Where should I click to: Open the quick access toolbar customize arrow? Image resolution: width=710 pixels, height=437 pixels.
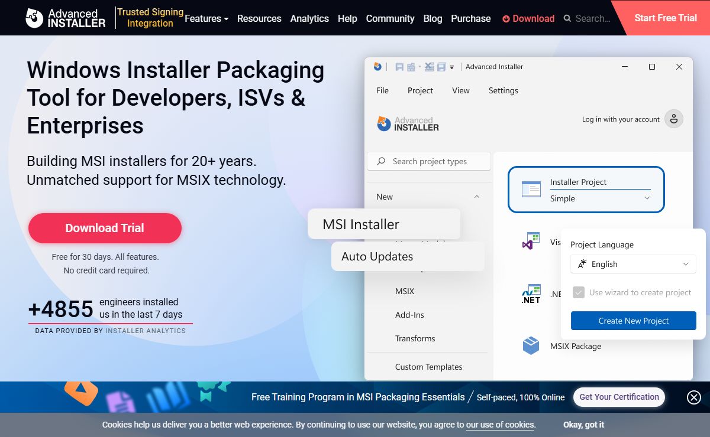coord(452,67)
